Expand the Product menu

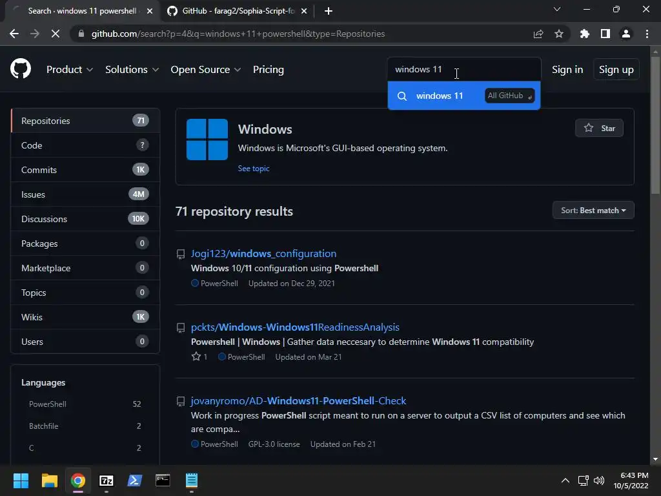tap(70, 70)
